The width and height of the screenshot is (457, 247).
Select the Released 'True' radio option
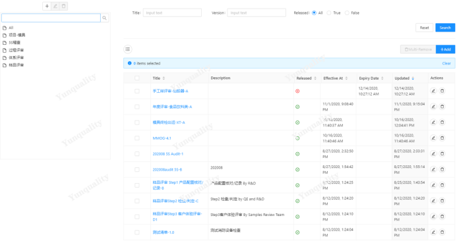(329, 13)
